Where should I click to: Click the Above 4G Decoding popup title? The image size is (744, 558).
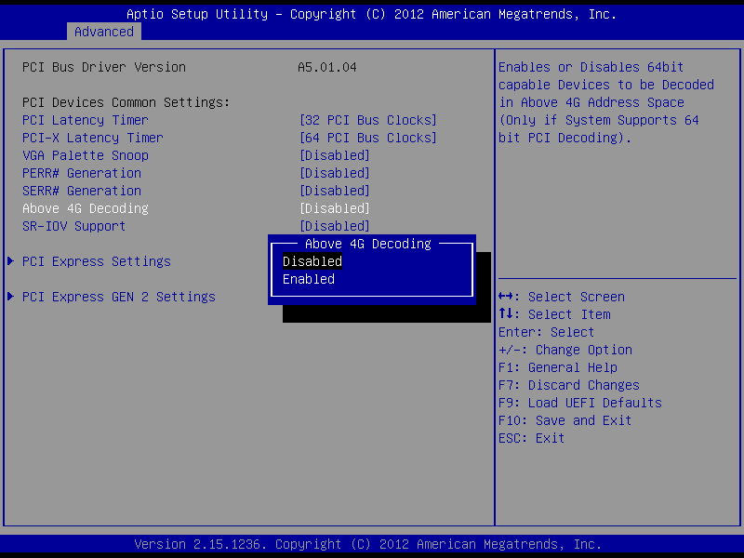point(368,244)
